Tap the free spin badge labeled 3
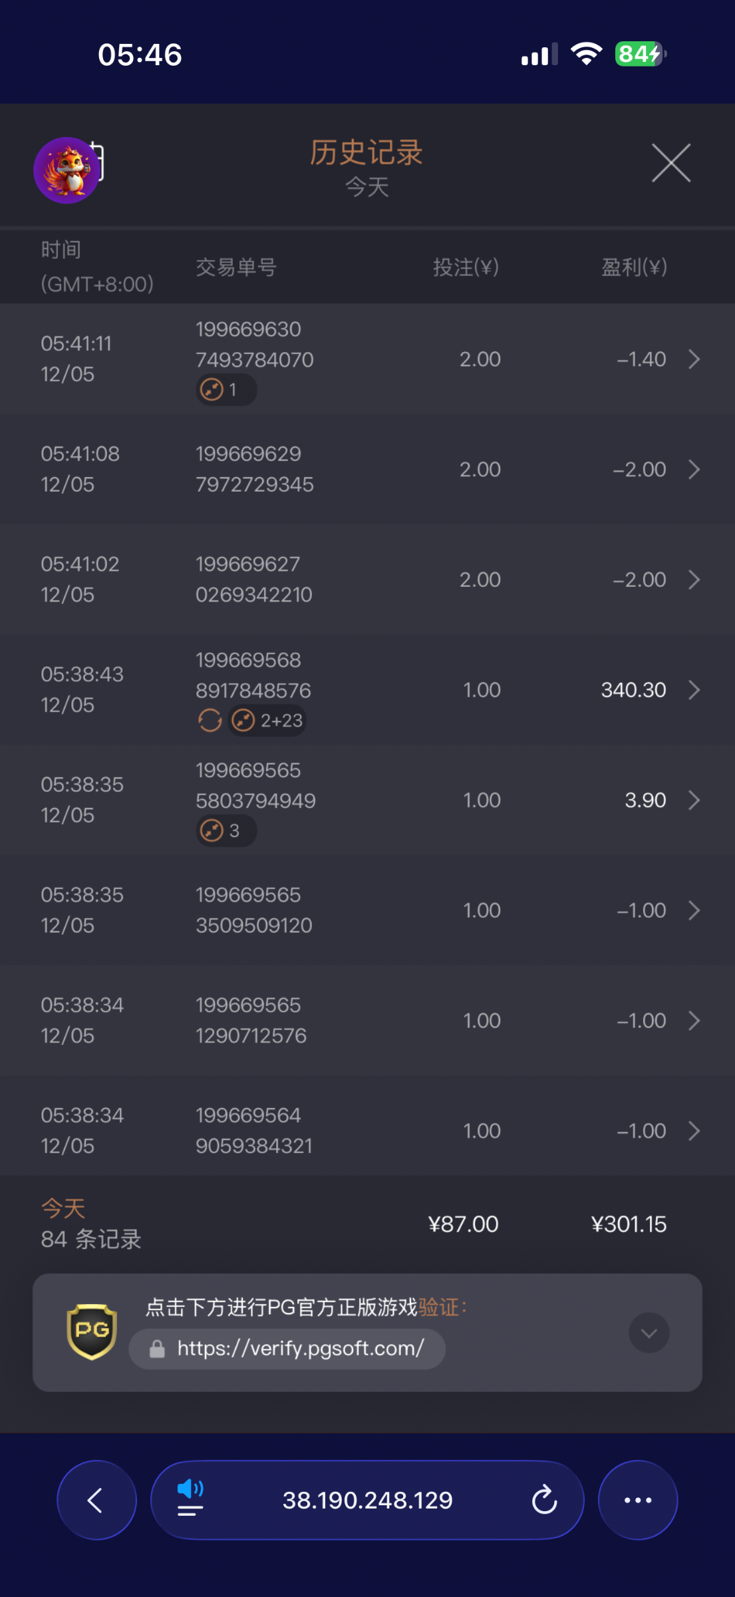 click(x=225, y=831)
